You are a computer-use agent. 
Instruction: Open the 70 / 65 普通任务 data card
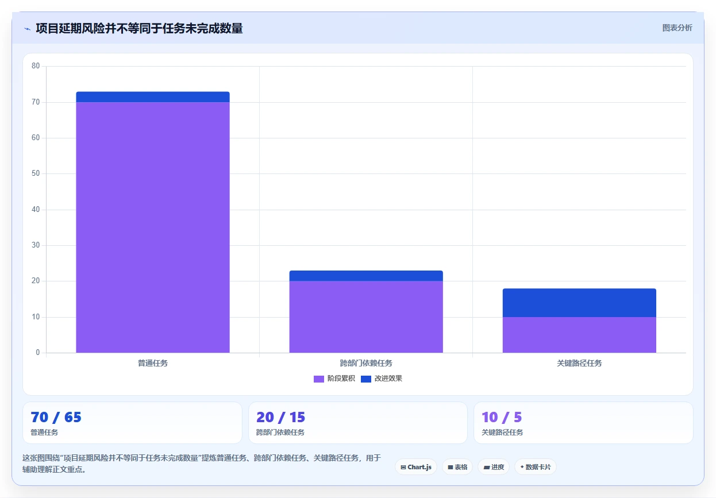tap(132, 423)
